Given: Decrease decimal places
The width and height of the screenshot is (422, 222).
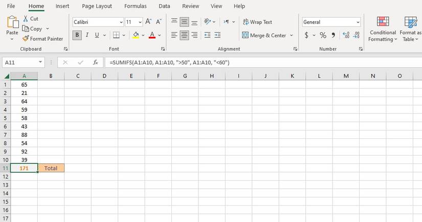Looking at the screenshot, I should tap(356, 35).
